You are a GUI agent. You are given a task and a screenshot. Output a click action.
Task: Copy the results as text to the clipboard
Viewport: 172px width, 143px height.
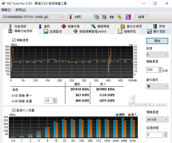pyautogui.click(x=96, y=17)
